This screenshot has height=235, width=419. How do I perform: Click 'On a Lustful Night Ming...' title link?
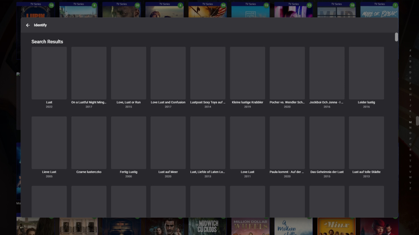89,102
